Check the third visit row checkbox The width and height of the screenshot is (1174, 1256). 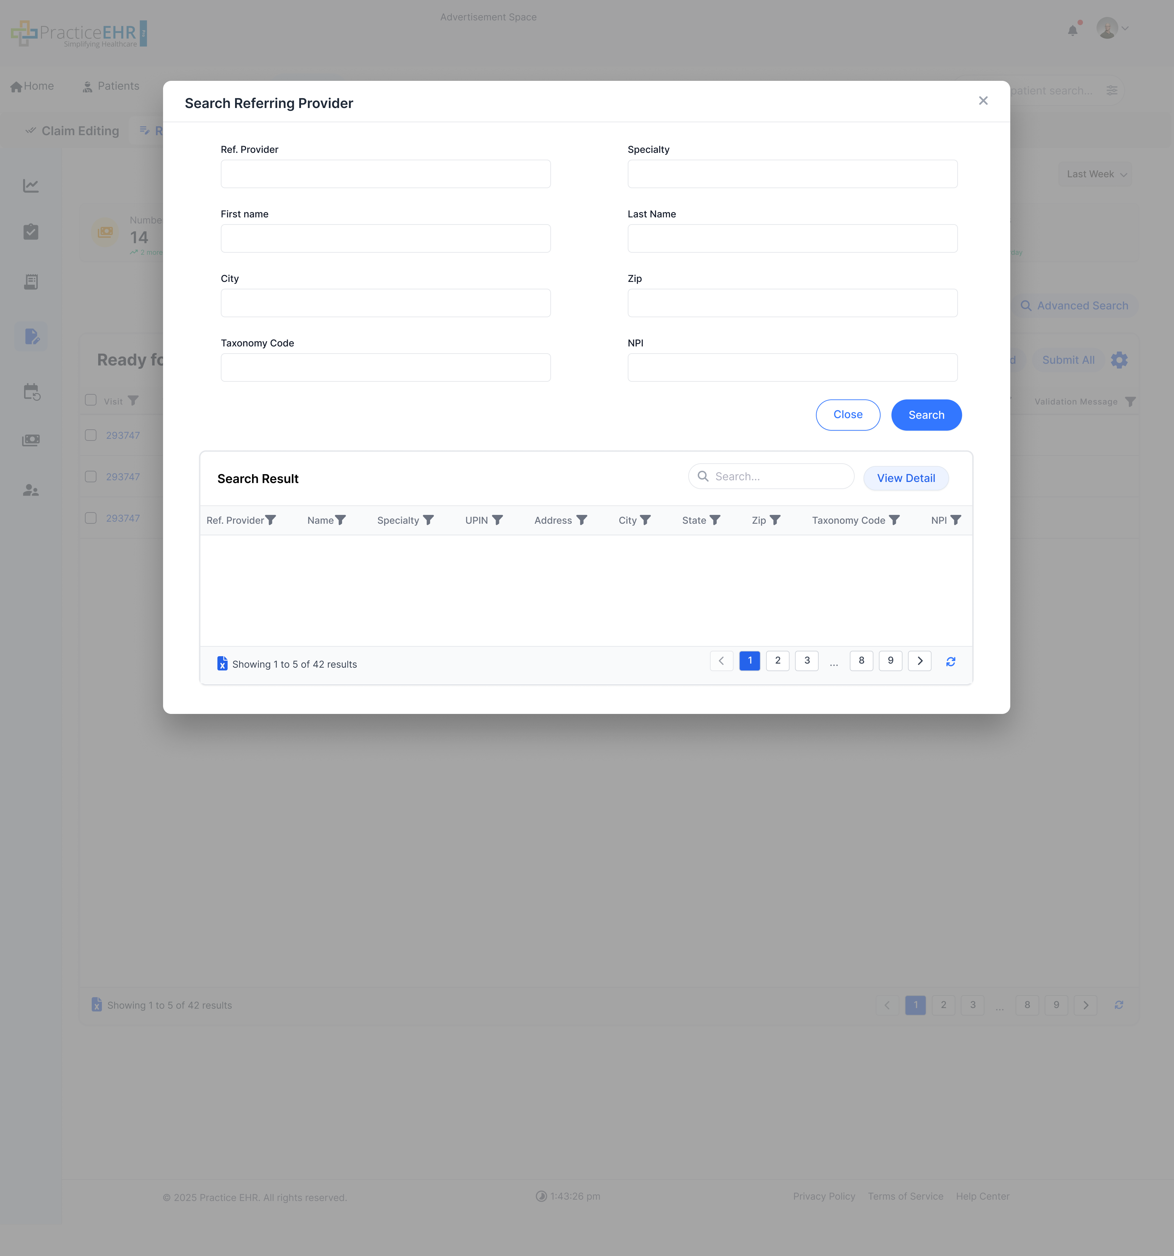point(91,518)
